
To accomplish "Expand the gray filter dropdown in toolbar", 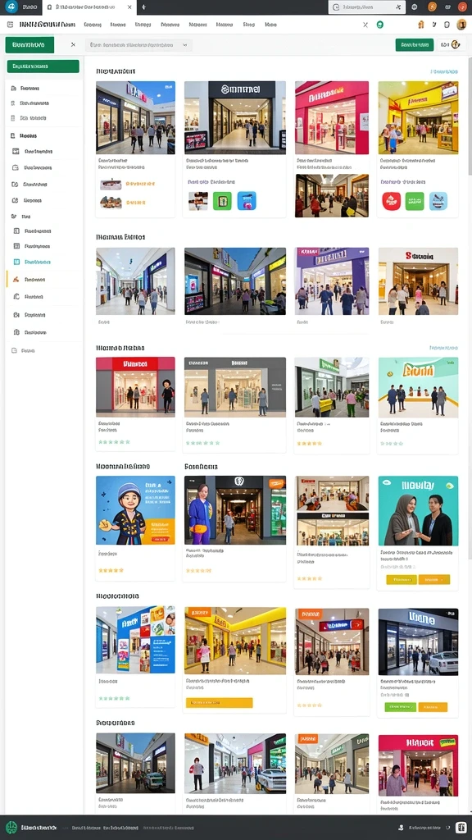I will 138,45.
